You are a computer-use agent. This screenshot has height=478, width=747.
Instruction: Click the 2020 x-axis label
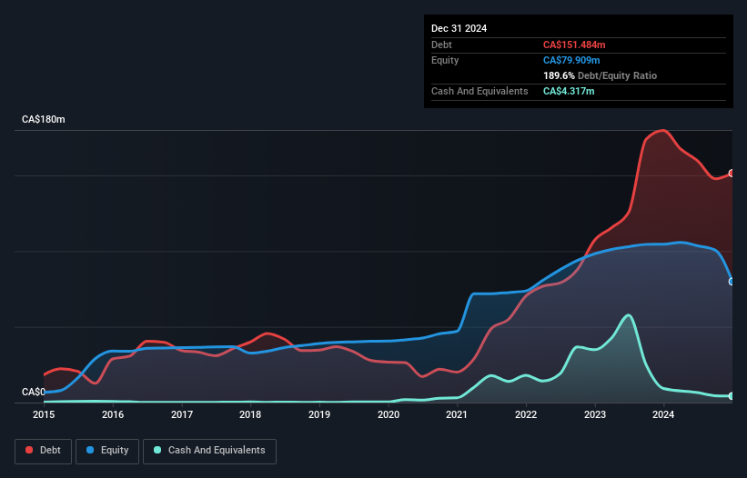[x=389, y=414]
